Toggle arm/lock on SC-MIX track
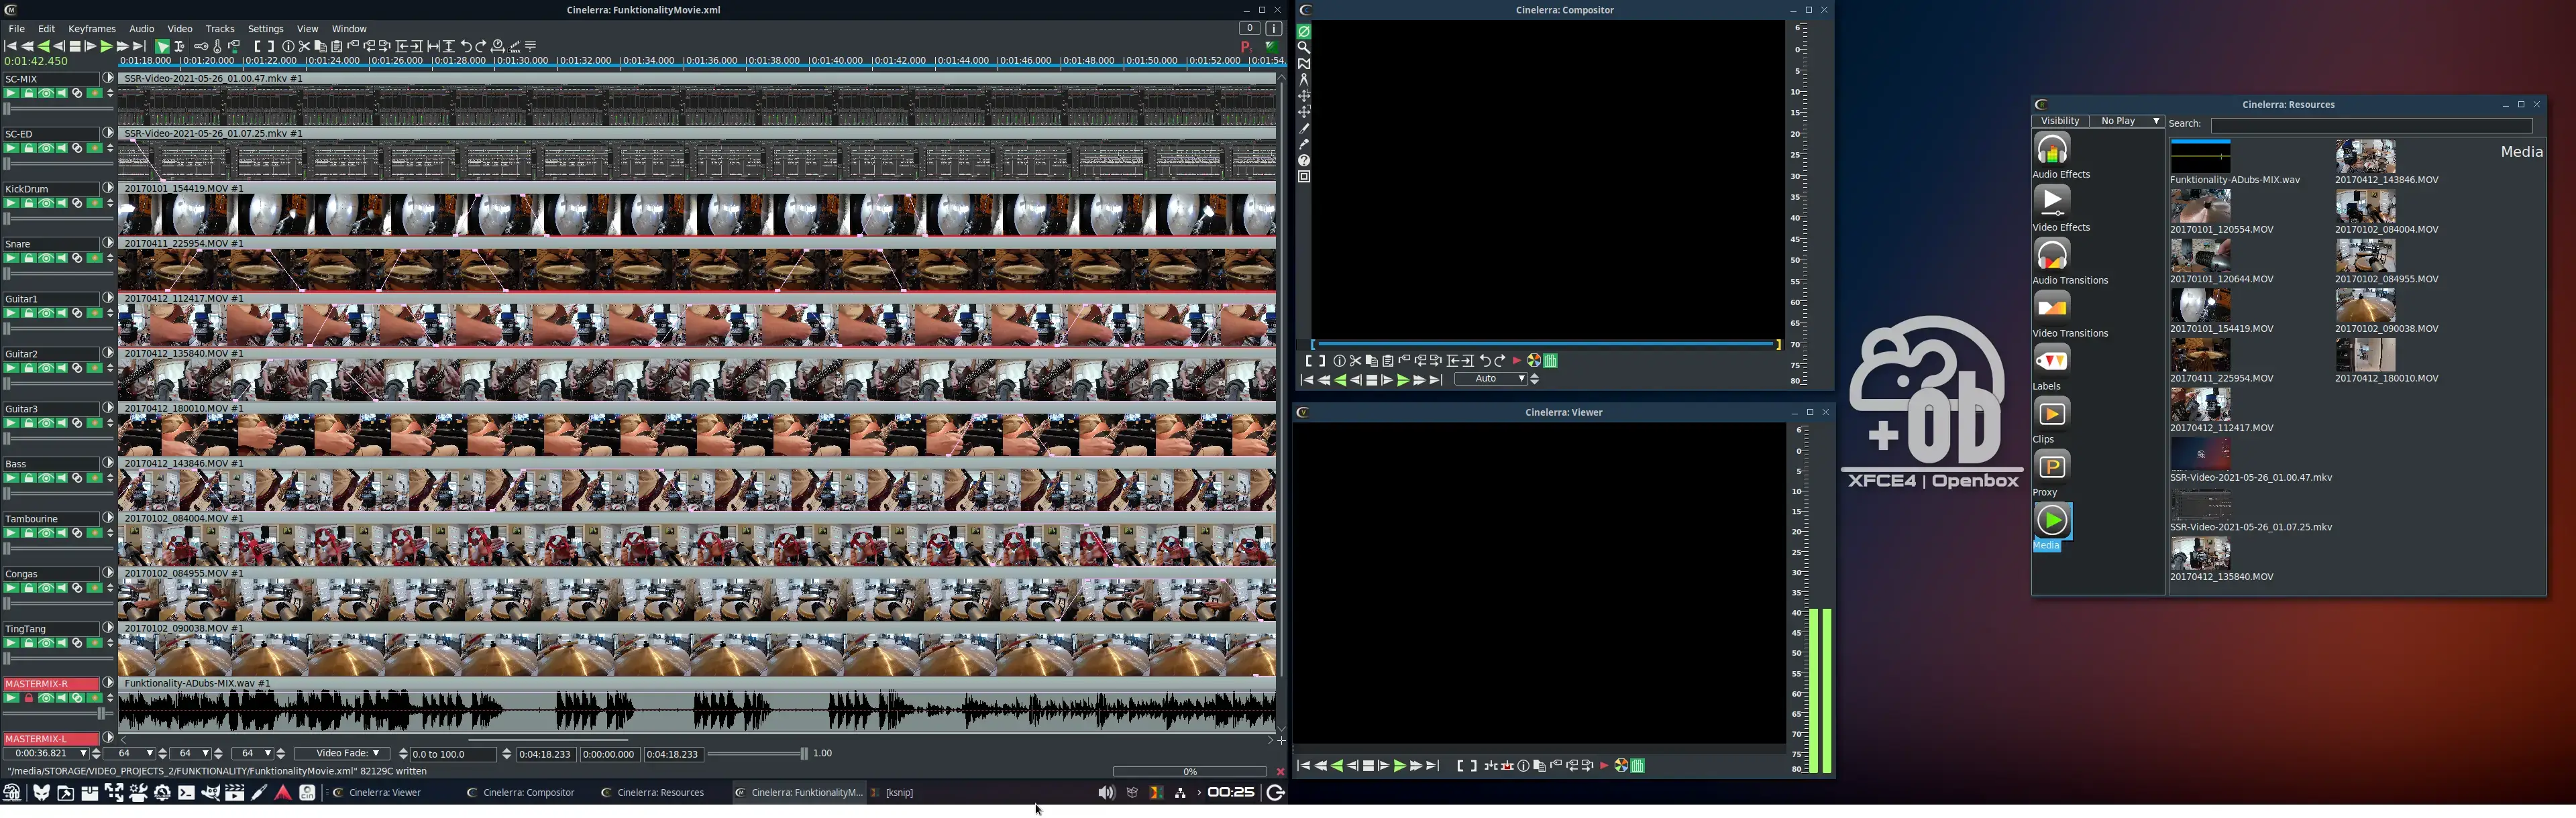 [29, 93]
